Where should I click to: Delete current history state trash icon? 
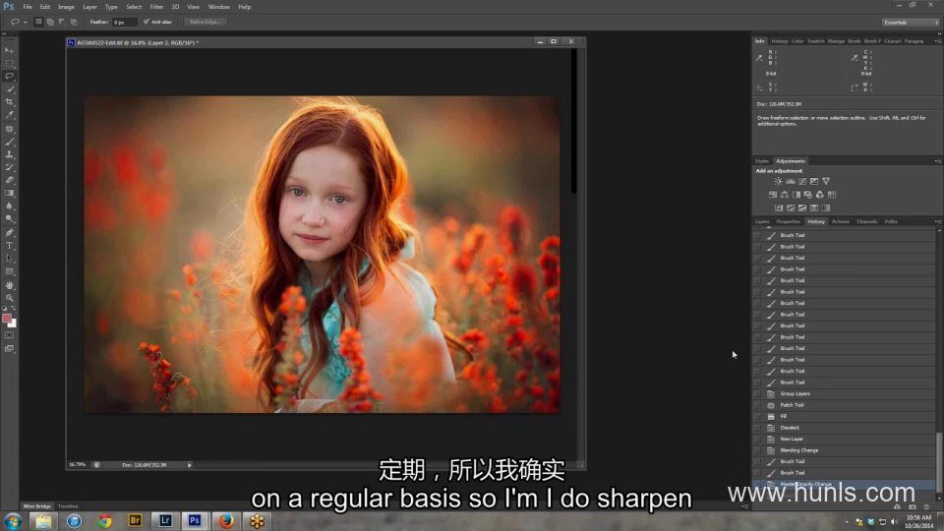(x=926, y=507)
